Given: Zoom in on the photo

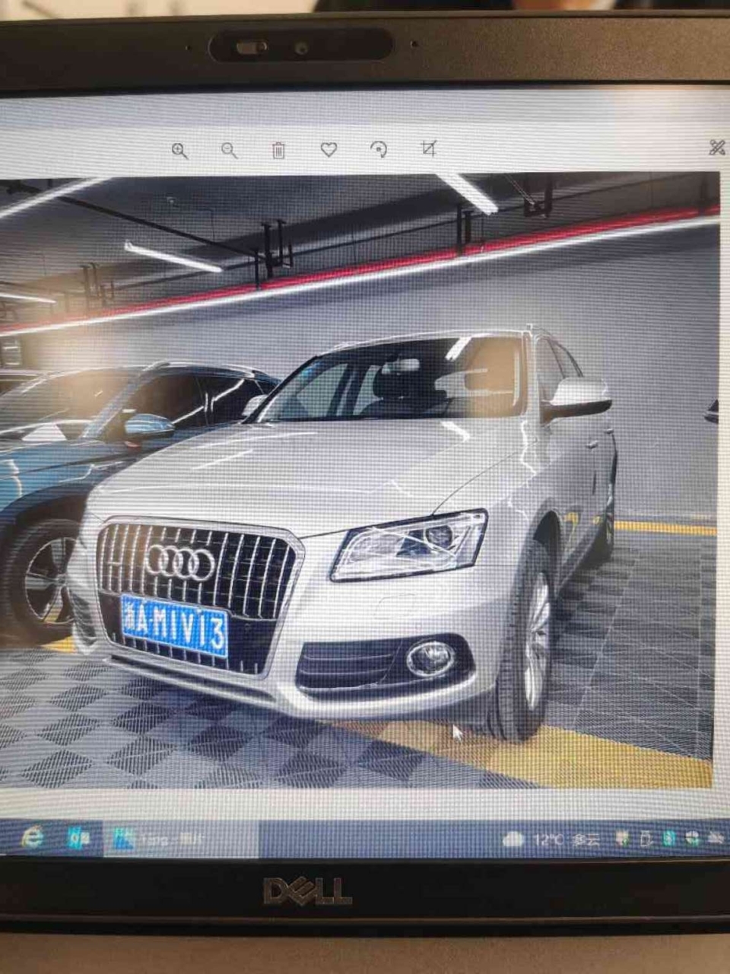Looking at the screenshot, I should (180, 150).
